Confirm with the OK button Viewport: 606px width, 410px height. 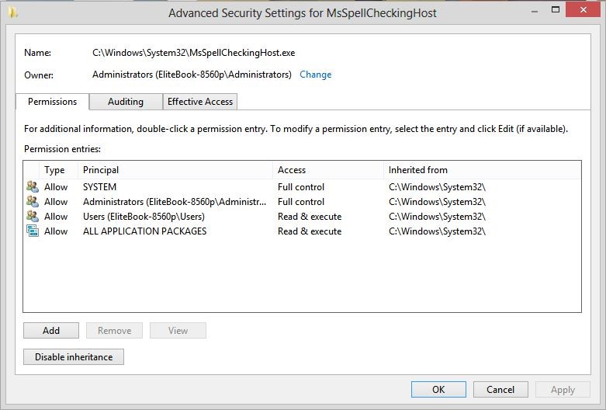438,390
